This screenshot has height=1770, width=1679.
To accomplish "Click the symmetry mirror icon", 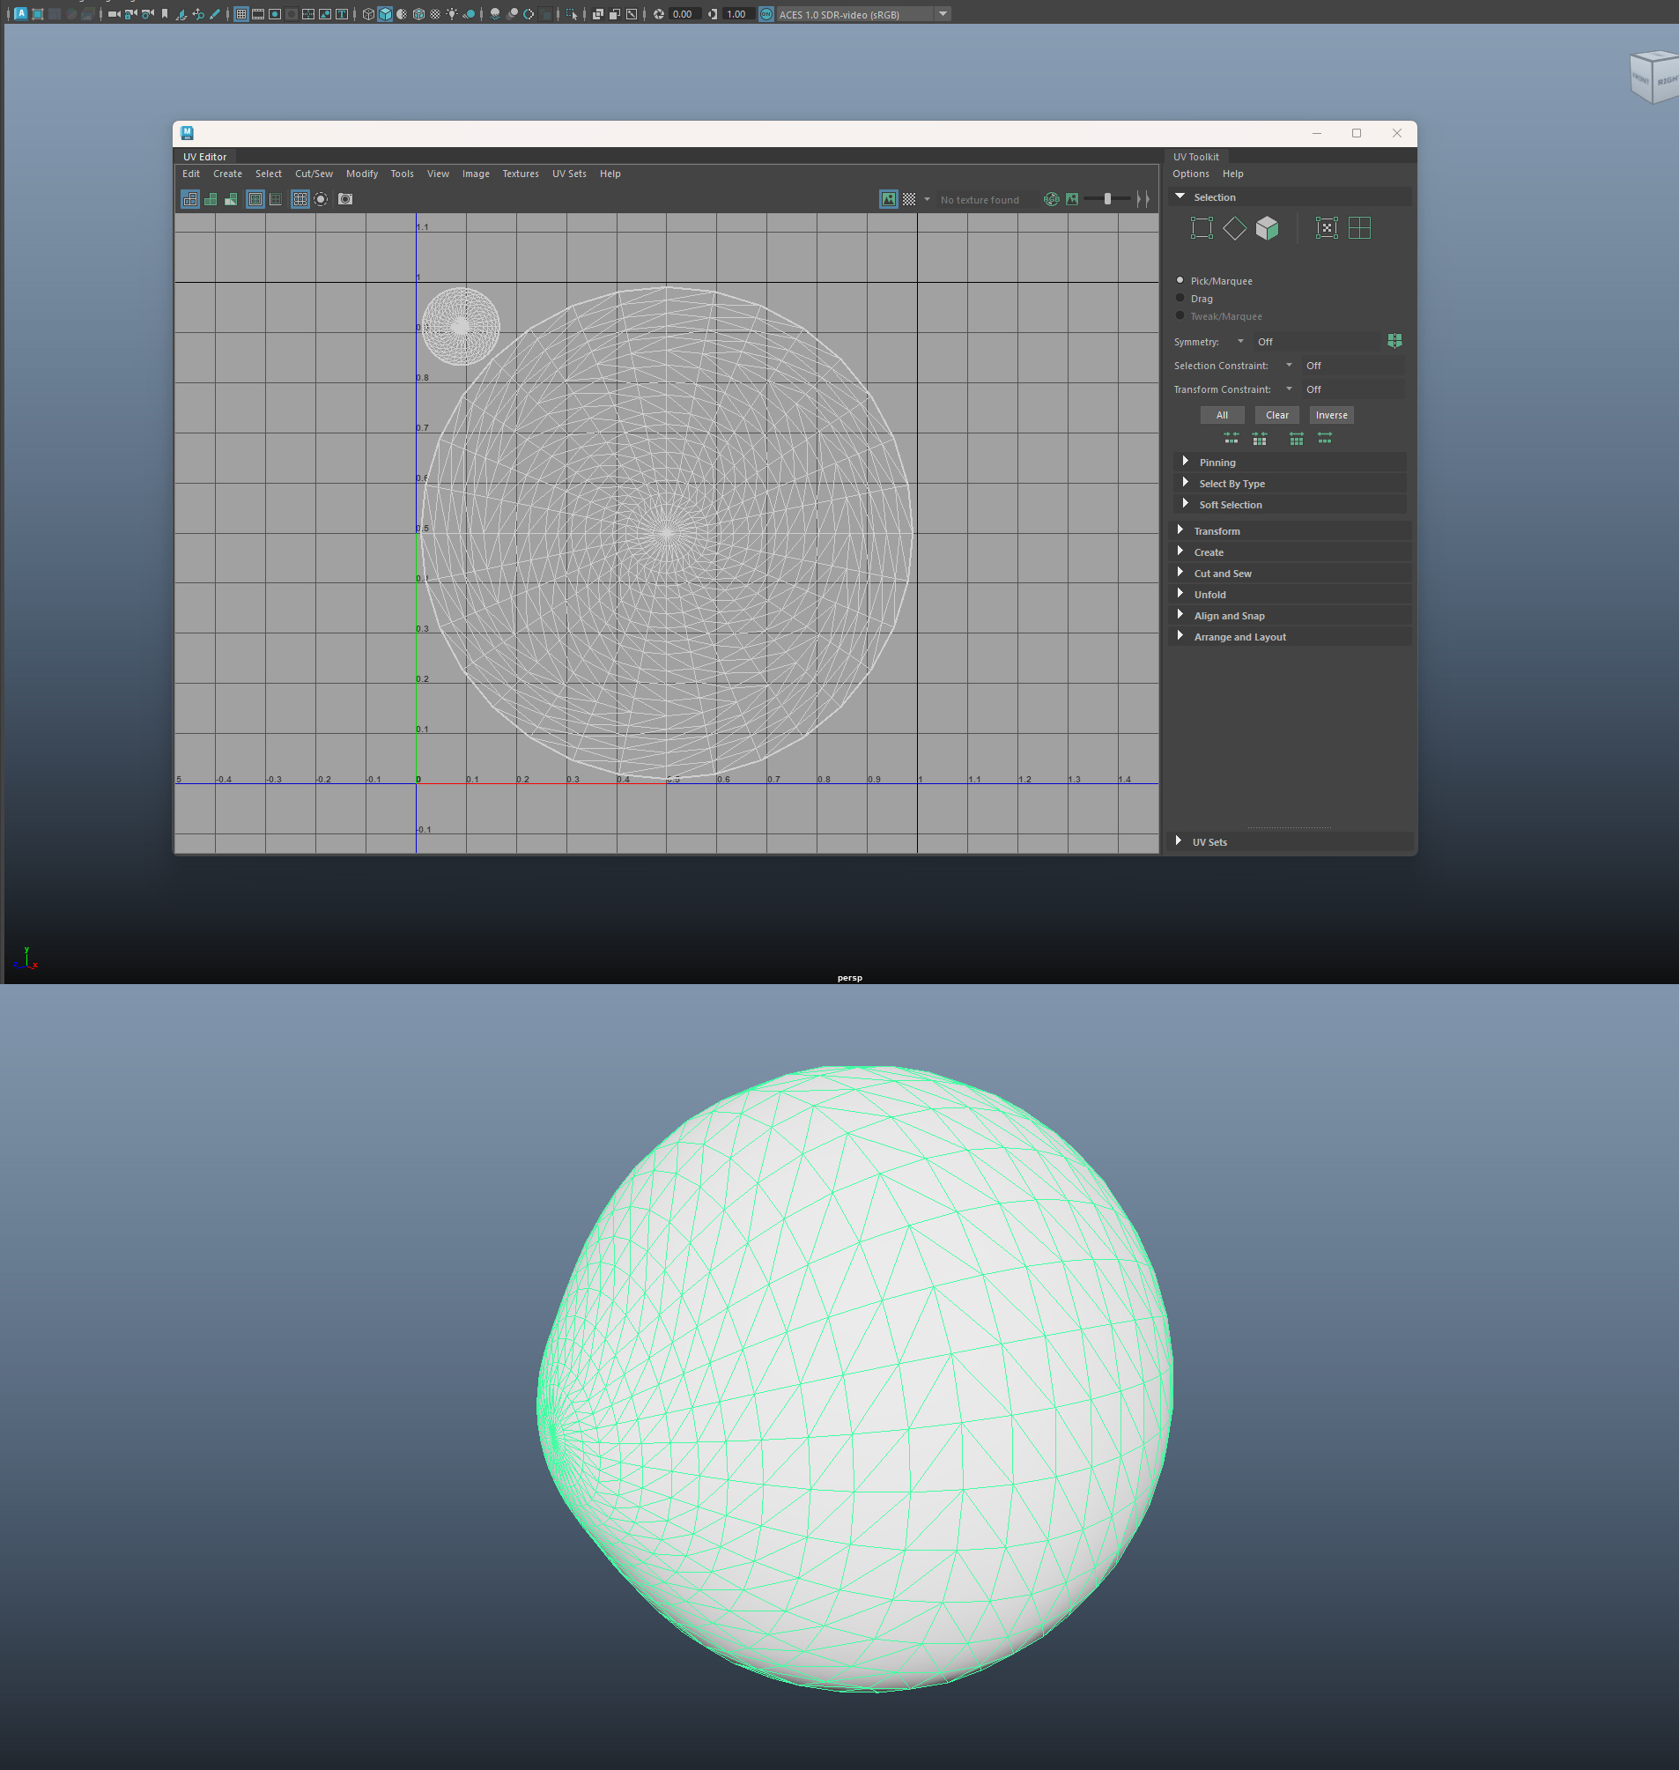I will [1394, 341].
